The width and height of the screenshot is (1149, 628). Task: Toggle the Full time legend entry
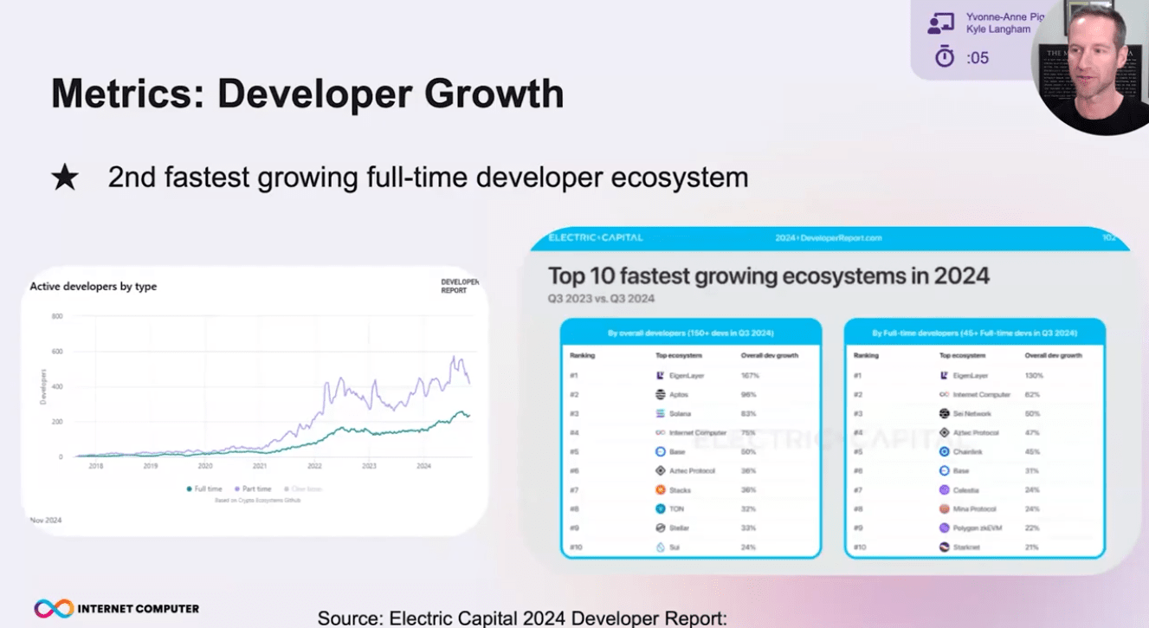click(204, 489)
